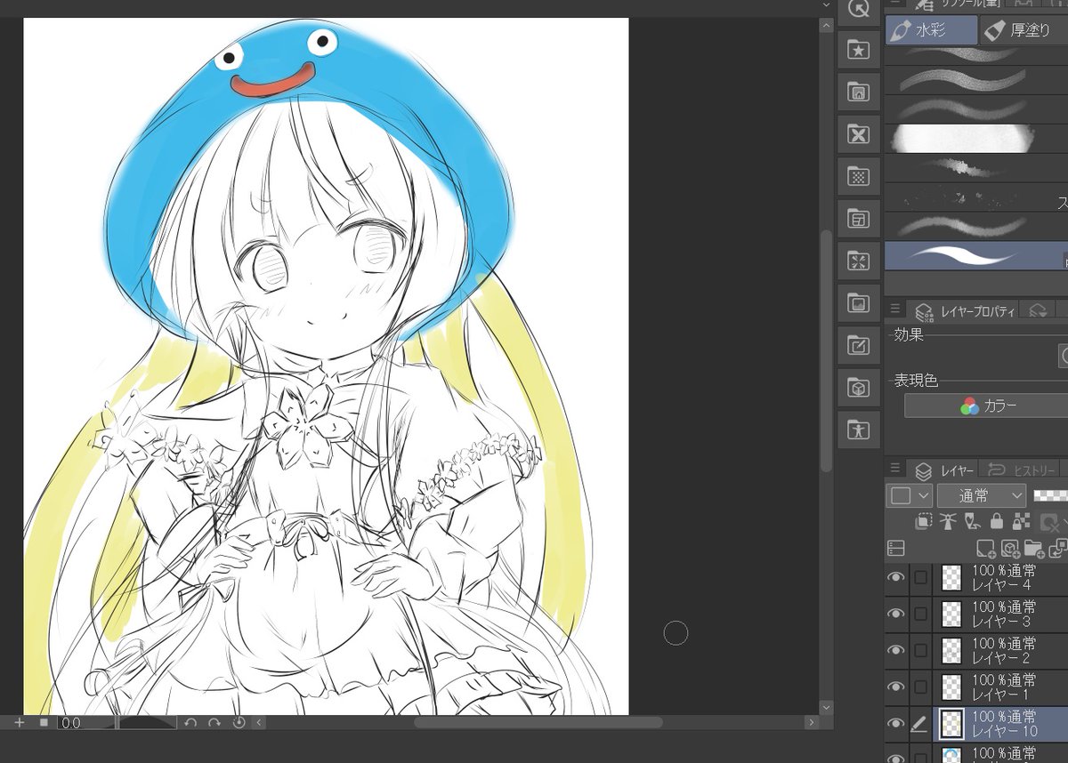Screen dimensions: 1068x763
Task: Click the vertical scrollbar down arrow
Action: pos(826,708)
